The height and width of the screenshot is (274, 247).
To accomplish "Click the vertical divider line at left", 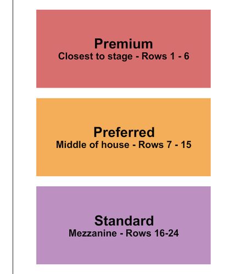I will [13, 137].
